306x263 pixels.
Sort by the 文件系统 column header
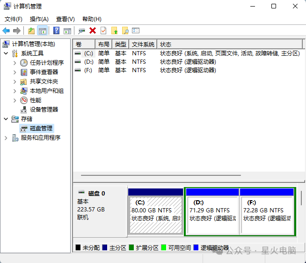pyautogui.click(x=143, y=45)
